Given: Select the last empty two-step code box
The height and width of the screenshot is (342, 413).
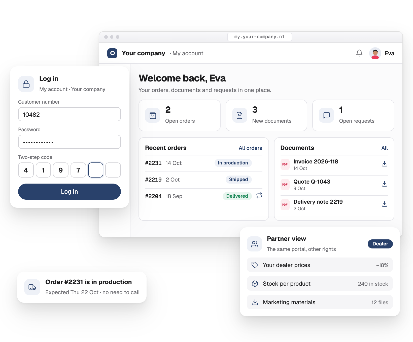Looking at the screenshot, I should click(113, 170).
